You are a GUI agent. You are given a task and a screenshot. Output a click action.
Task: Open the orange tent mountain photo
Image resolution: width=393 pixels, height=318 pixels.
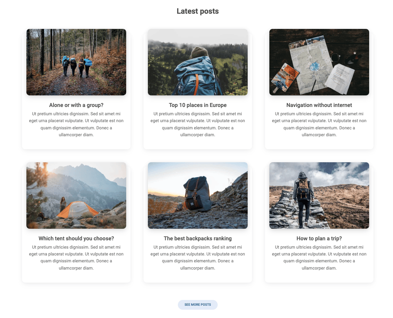pyautogui.click(x=76, y=195)
